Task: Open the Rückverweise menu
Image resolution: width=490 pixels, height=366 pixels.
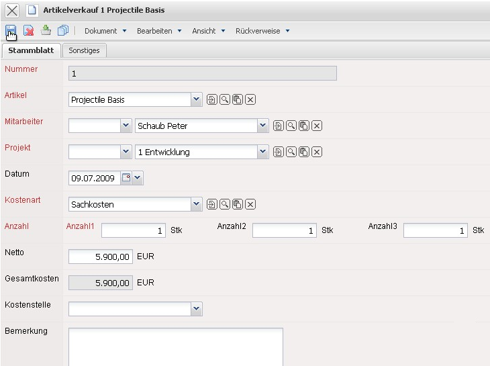Action: point(262,31)
